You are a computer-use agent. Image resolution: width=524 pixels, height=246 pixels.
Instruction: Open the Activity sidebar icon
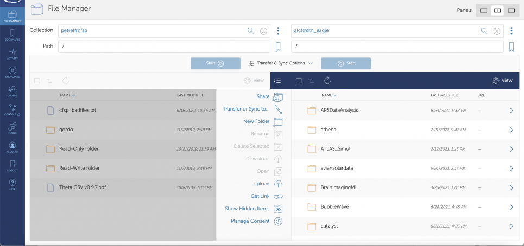[x=12, y=53]
